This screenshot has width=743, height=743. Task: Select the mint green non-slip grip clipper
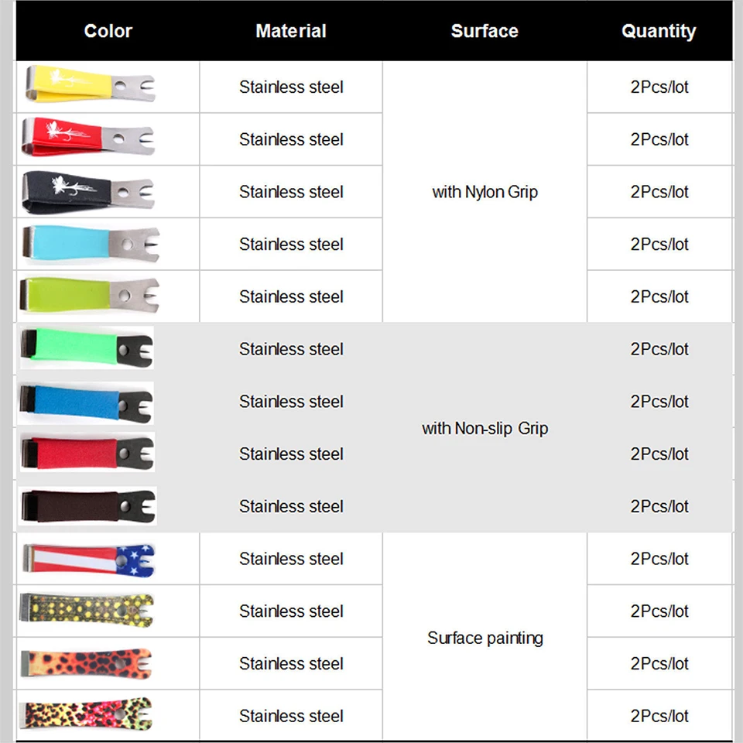(86, 348)
